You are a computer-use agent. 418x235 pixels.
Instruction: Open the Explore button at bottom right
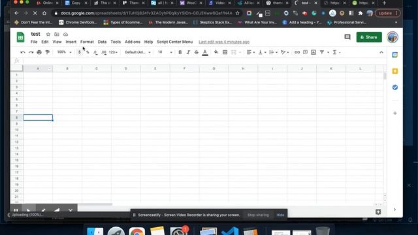coord(378,211)
